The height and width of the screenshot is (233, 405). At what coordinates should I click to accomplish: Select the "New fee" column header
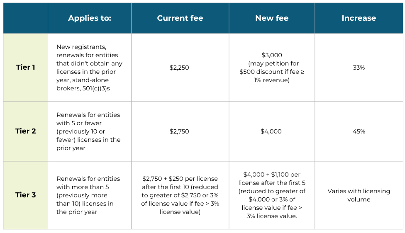[272, 18]
